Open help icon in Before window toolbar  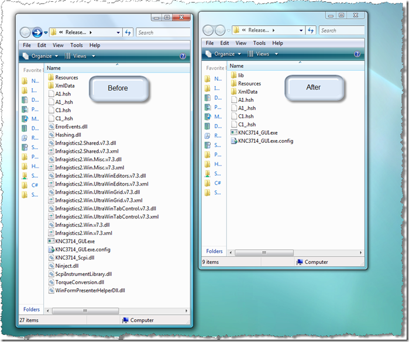183,56
